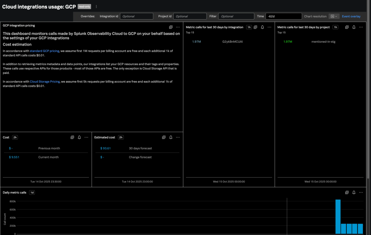Open ellipsis menu on Daily metric calls

[x=360, y=192]
